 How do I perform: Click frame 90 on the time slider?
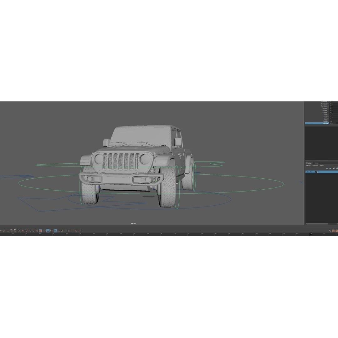[229, 234]
